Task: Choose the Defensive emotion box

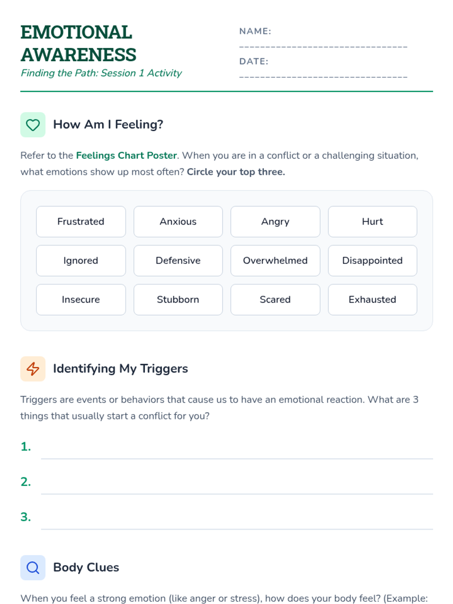Action: point(178,260)
